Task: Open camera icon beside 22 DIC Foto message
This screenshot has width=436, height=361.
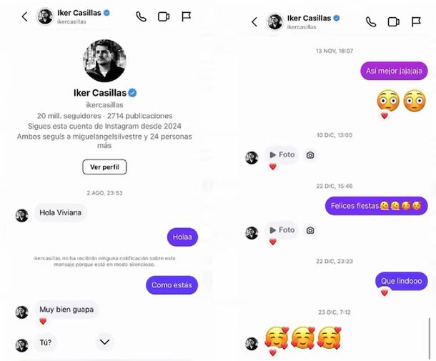Action: [x=310, y=231]
